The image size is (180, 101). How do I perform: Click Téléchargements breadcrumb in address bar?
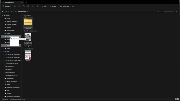(22, 12)
